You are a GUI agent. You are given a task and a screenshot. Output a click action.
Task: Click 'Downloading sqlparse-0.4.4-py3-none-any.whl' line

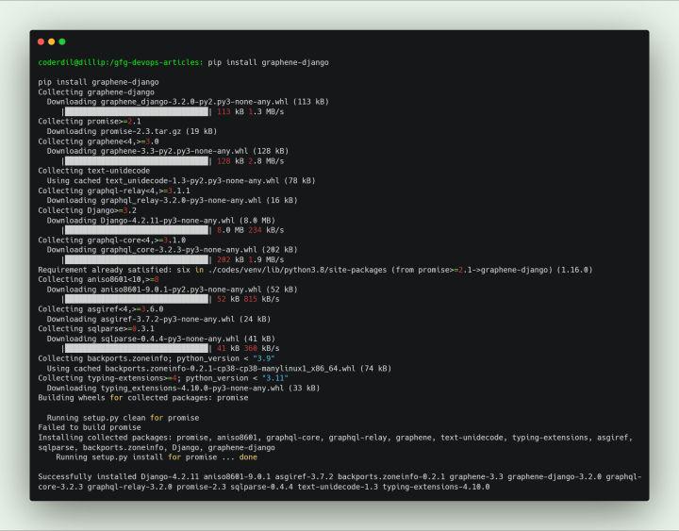[160, 339]
